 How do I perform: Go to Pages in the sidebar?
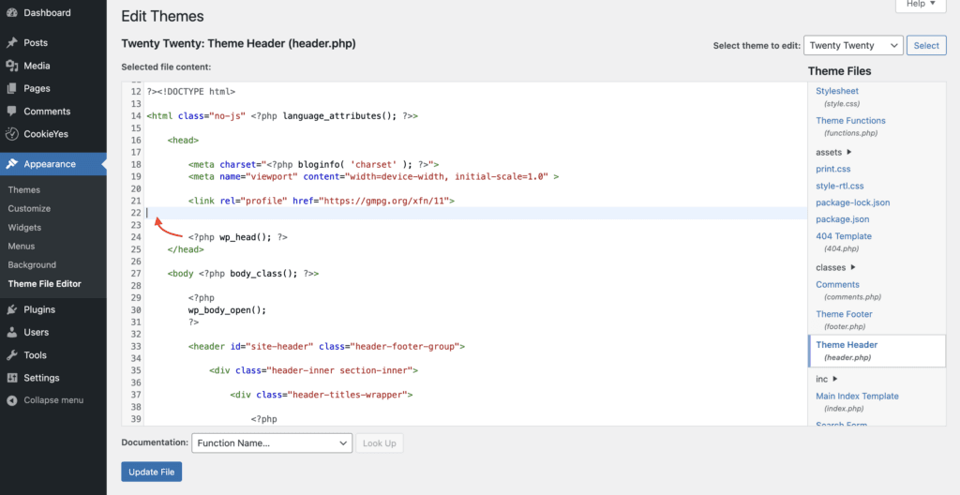(x=37, y=88)
